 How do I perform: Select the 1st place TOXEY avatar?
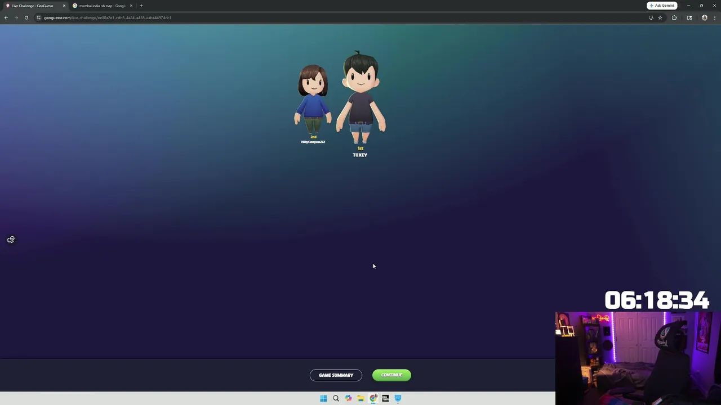point(360,97)
